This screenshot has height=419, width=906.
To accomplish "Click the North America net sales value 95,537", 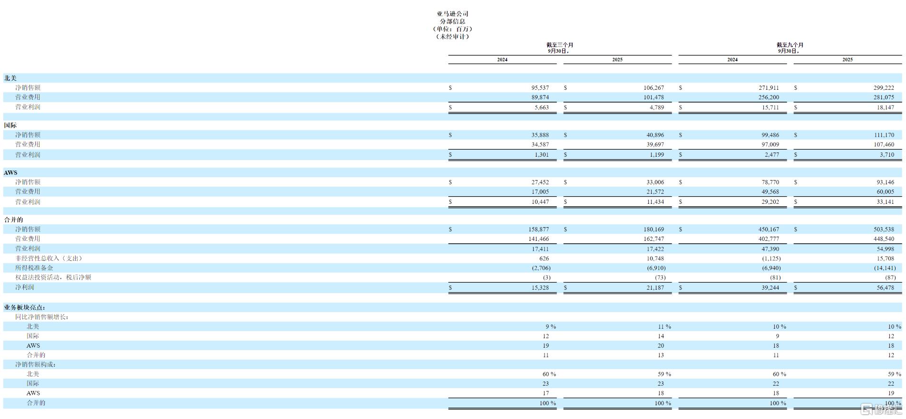I will click(x=540, y=88).
